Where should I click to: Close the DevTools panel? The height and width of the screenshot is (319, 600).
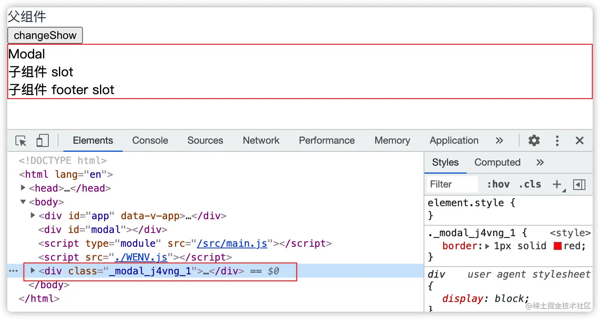point(580,141)
